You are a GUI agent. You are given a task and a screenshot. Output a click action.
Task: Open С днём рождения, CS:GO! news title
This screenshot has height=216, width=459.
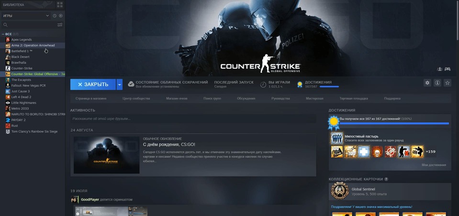(x=169, y=144)
